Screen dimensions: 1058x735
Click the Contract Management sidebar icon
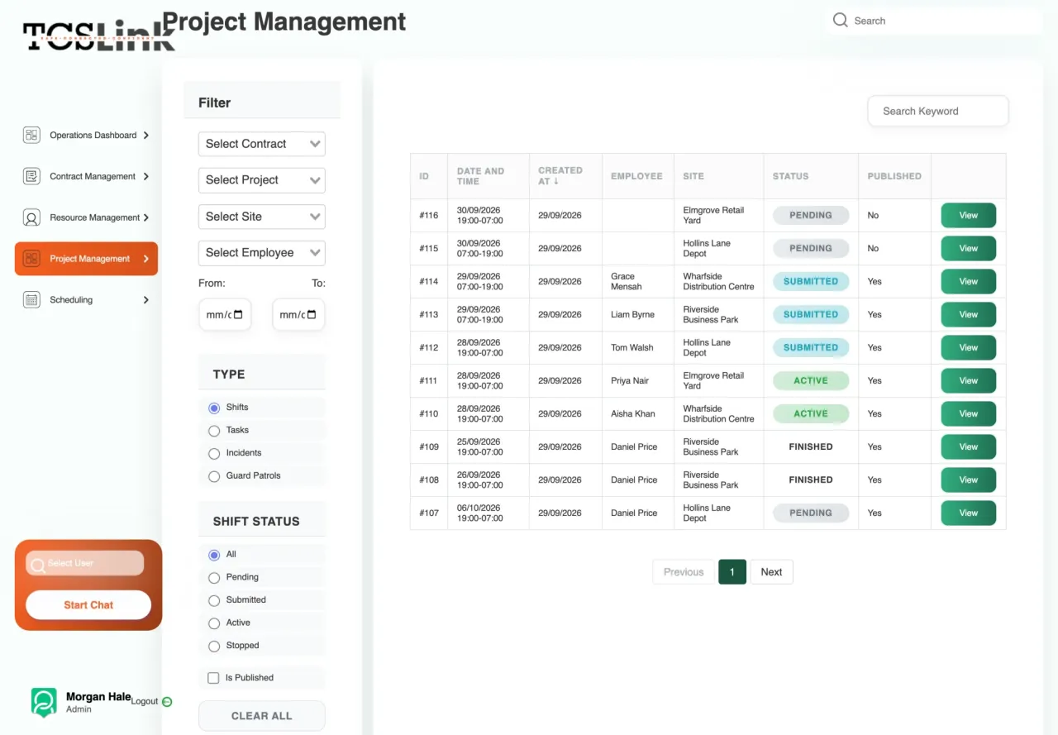click(x=31, y=176)
